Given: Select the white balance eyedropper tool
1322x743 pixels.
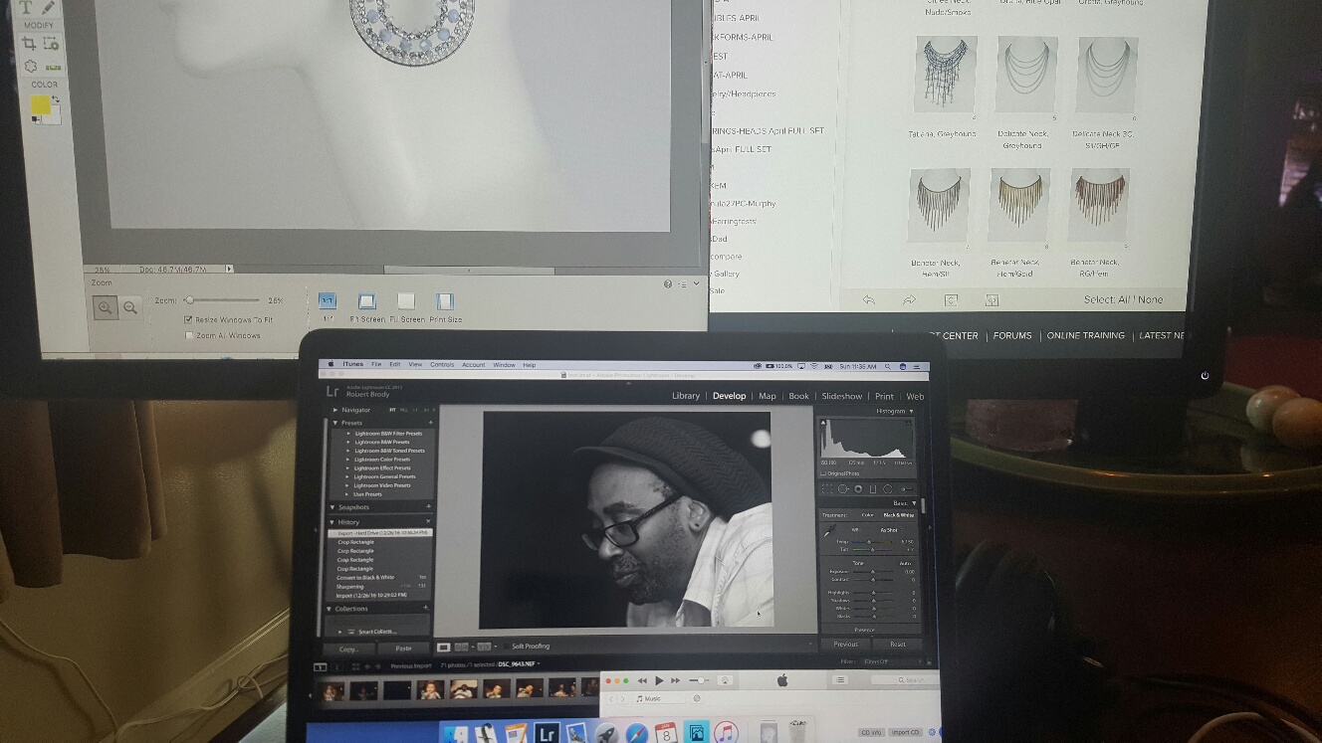Looking at the screenshot, I should [828, 531].
